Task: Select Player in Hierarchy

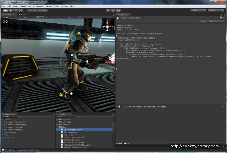Action: (x=7, y=140)
